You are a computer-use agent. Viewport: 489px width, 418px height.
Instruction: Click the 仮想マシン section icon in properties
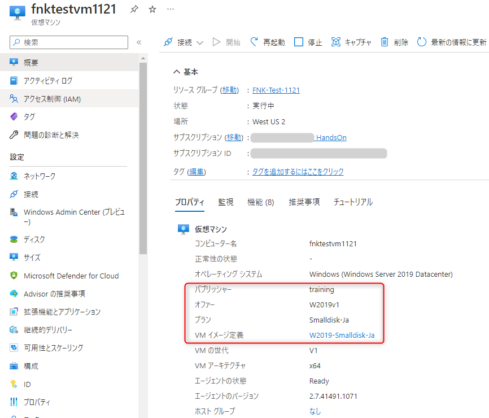click(184, 229)
